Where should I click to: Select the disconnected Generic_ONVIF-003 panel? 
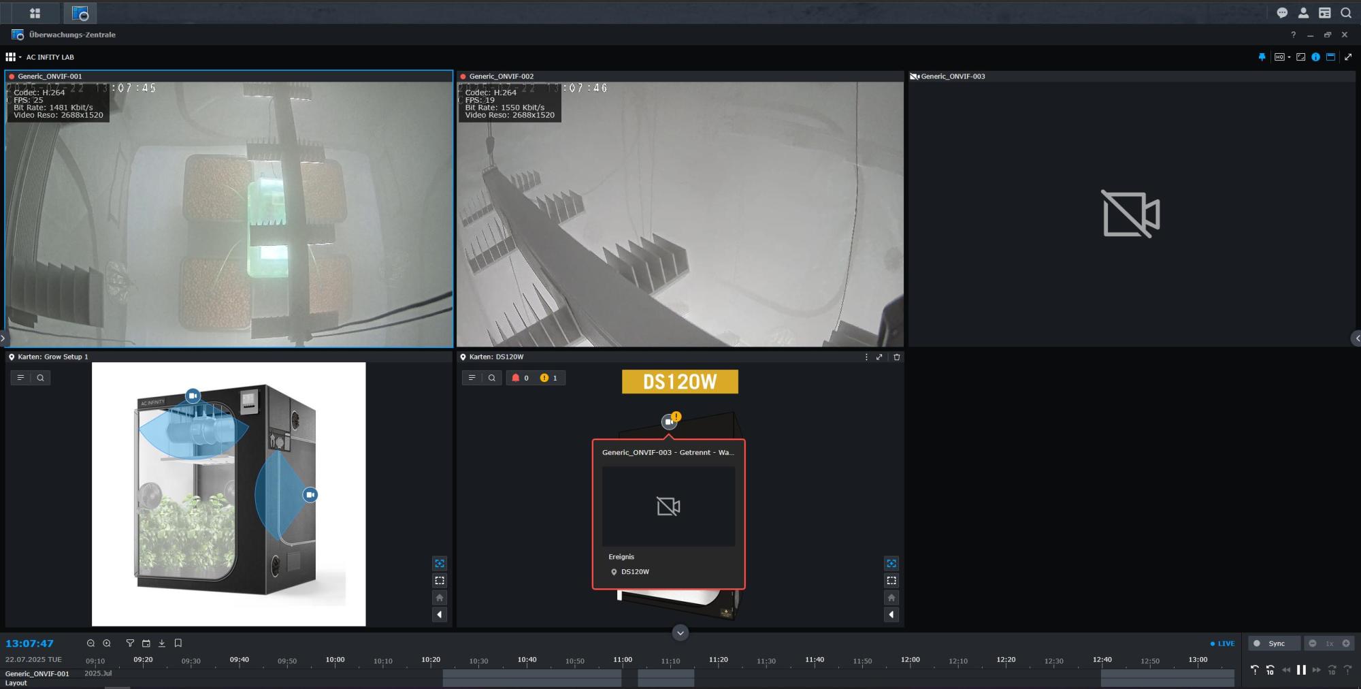tap(1131, 209)
